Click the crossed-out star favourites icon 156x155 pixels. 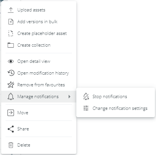click(x=11, y=85)
